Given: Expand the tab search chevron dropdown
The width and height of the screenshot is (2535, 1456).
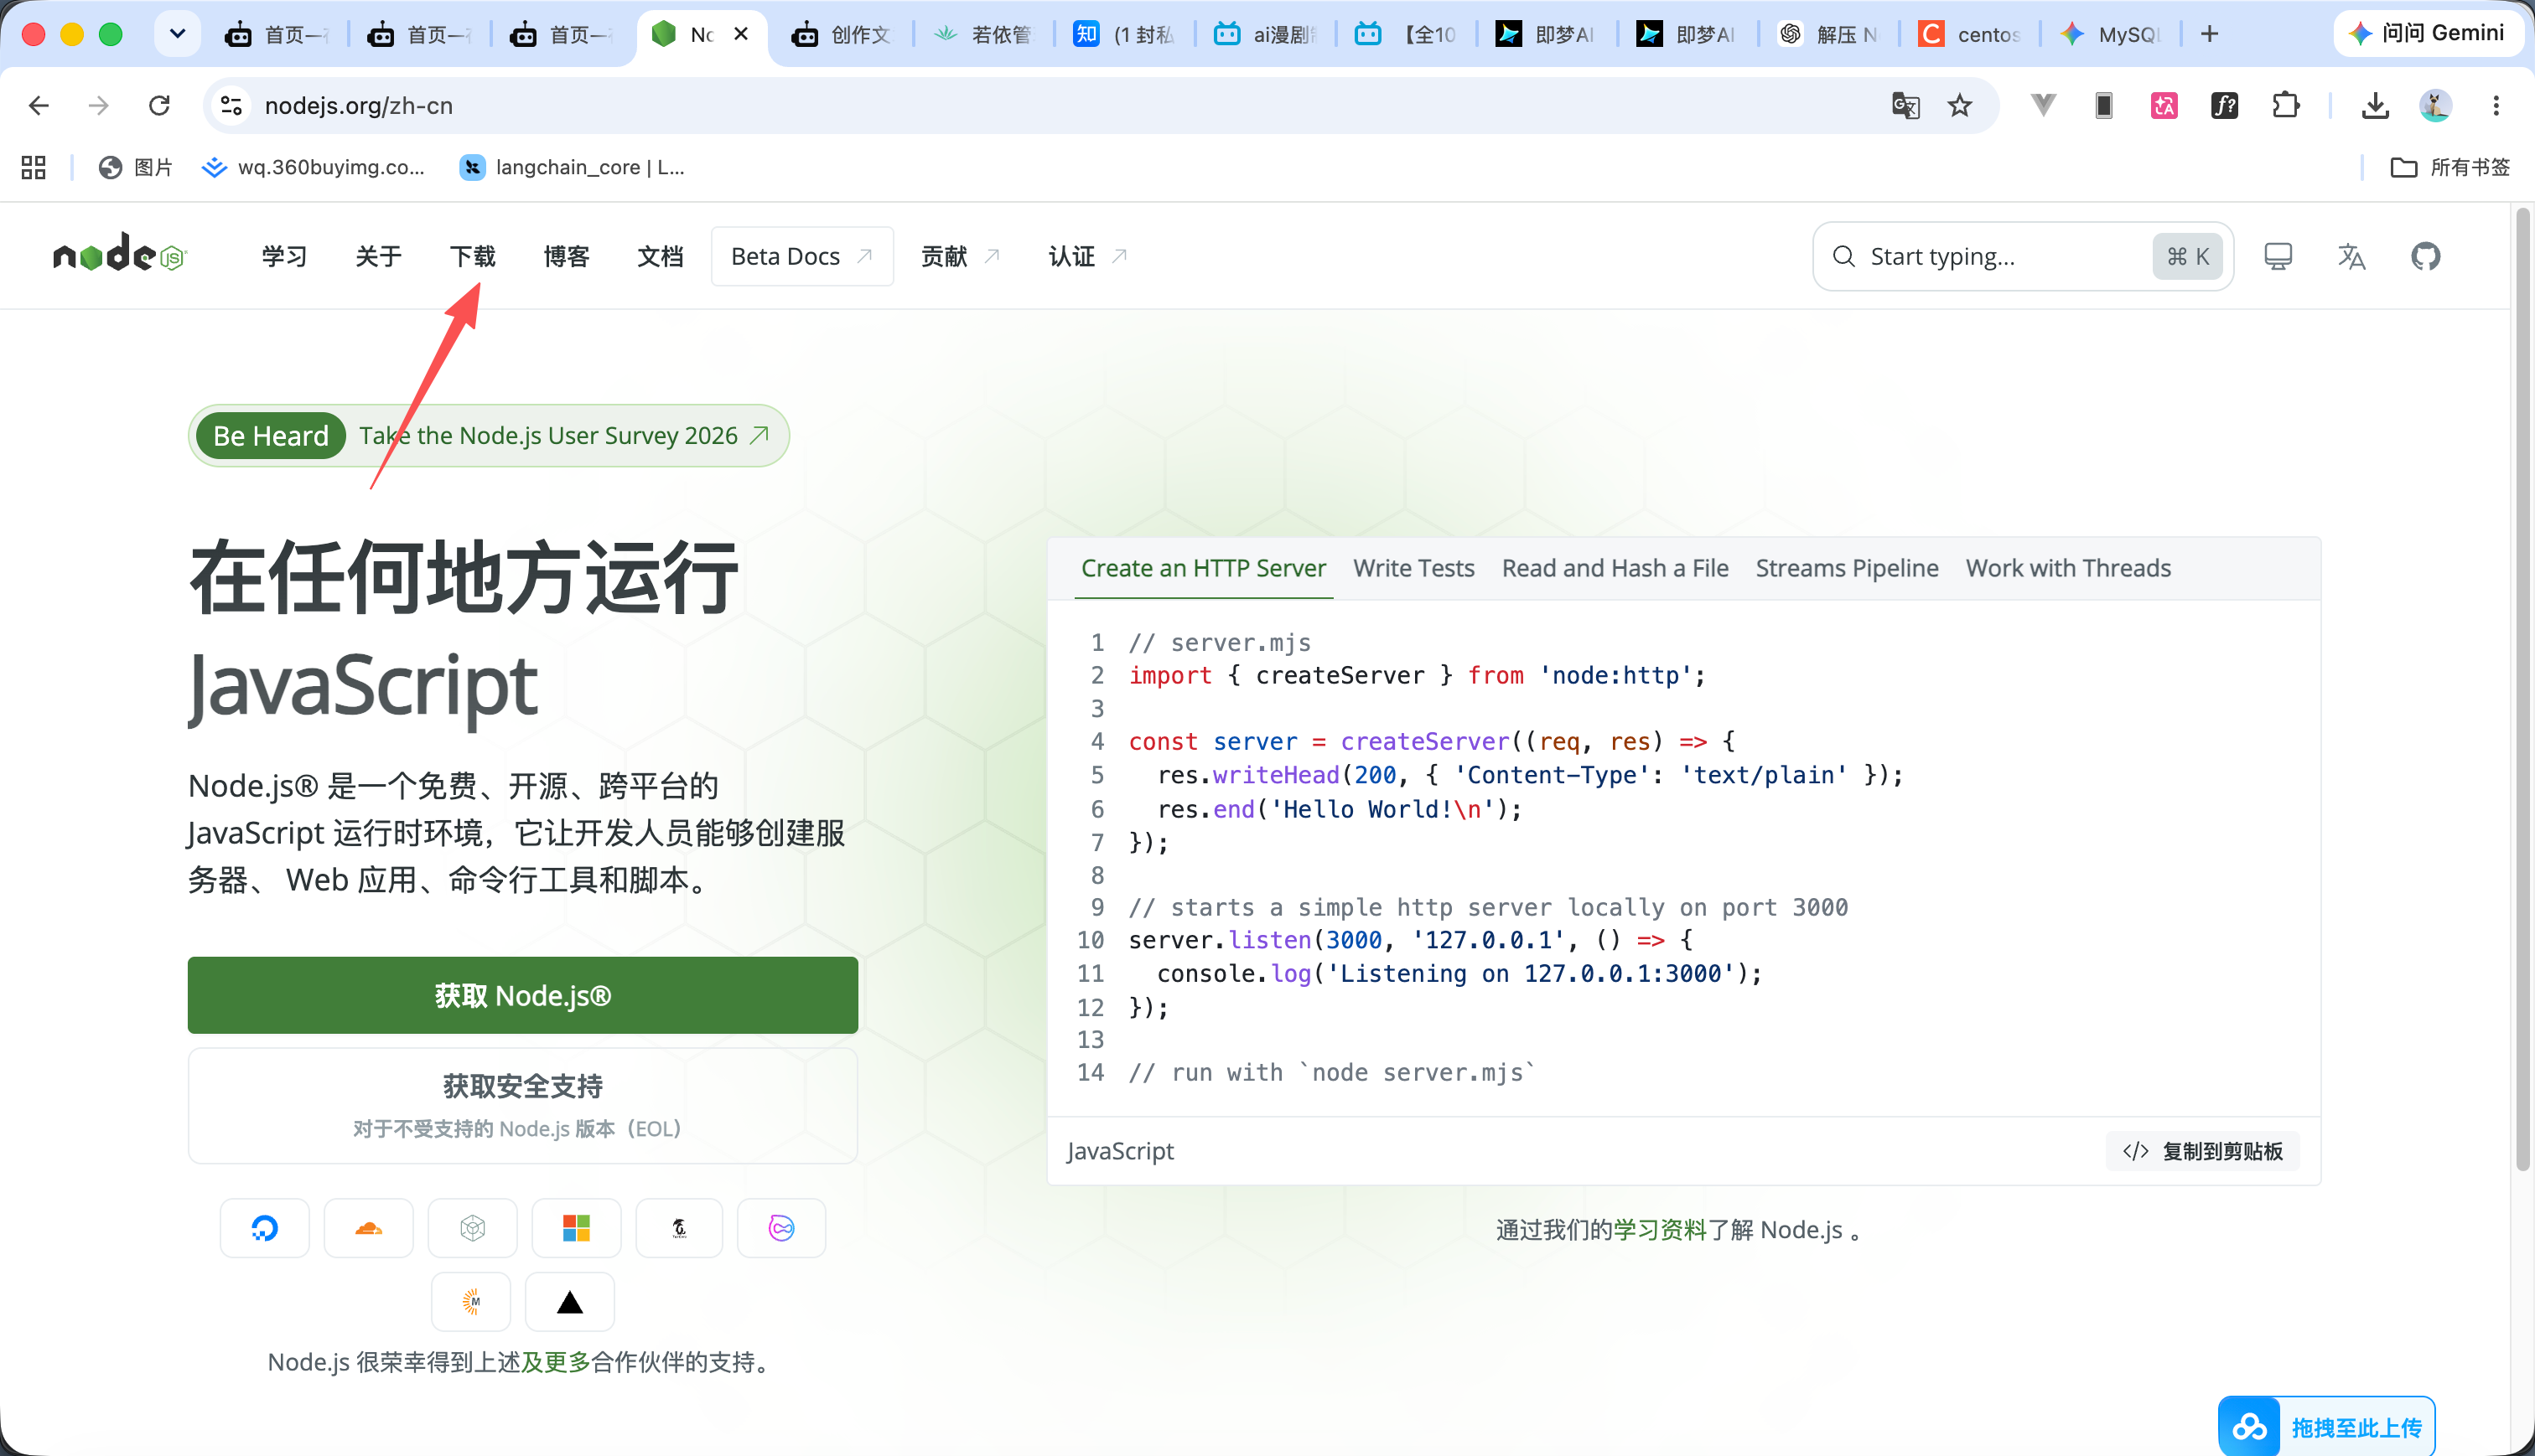Looking at the screenshot, I should (x=177, y=34).
